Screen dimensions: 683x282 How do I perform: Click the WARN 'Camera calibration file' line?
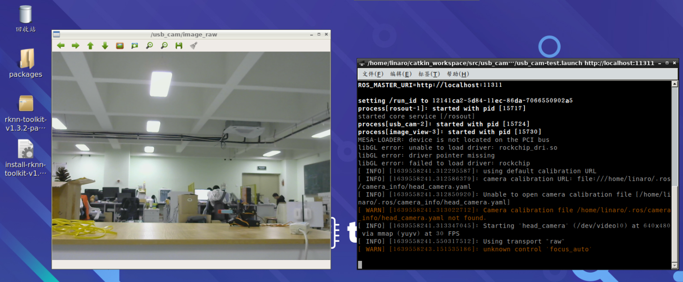pyautogui.click(x=514, y=214)
